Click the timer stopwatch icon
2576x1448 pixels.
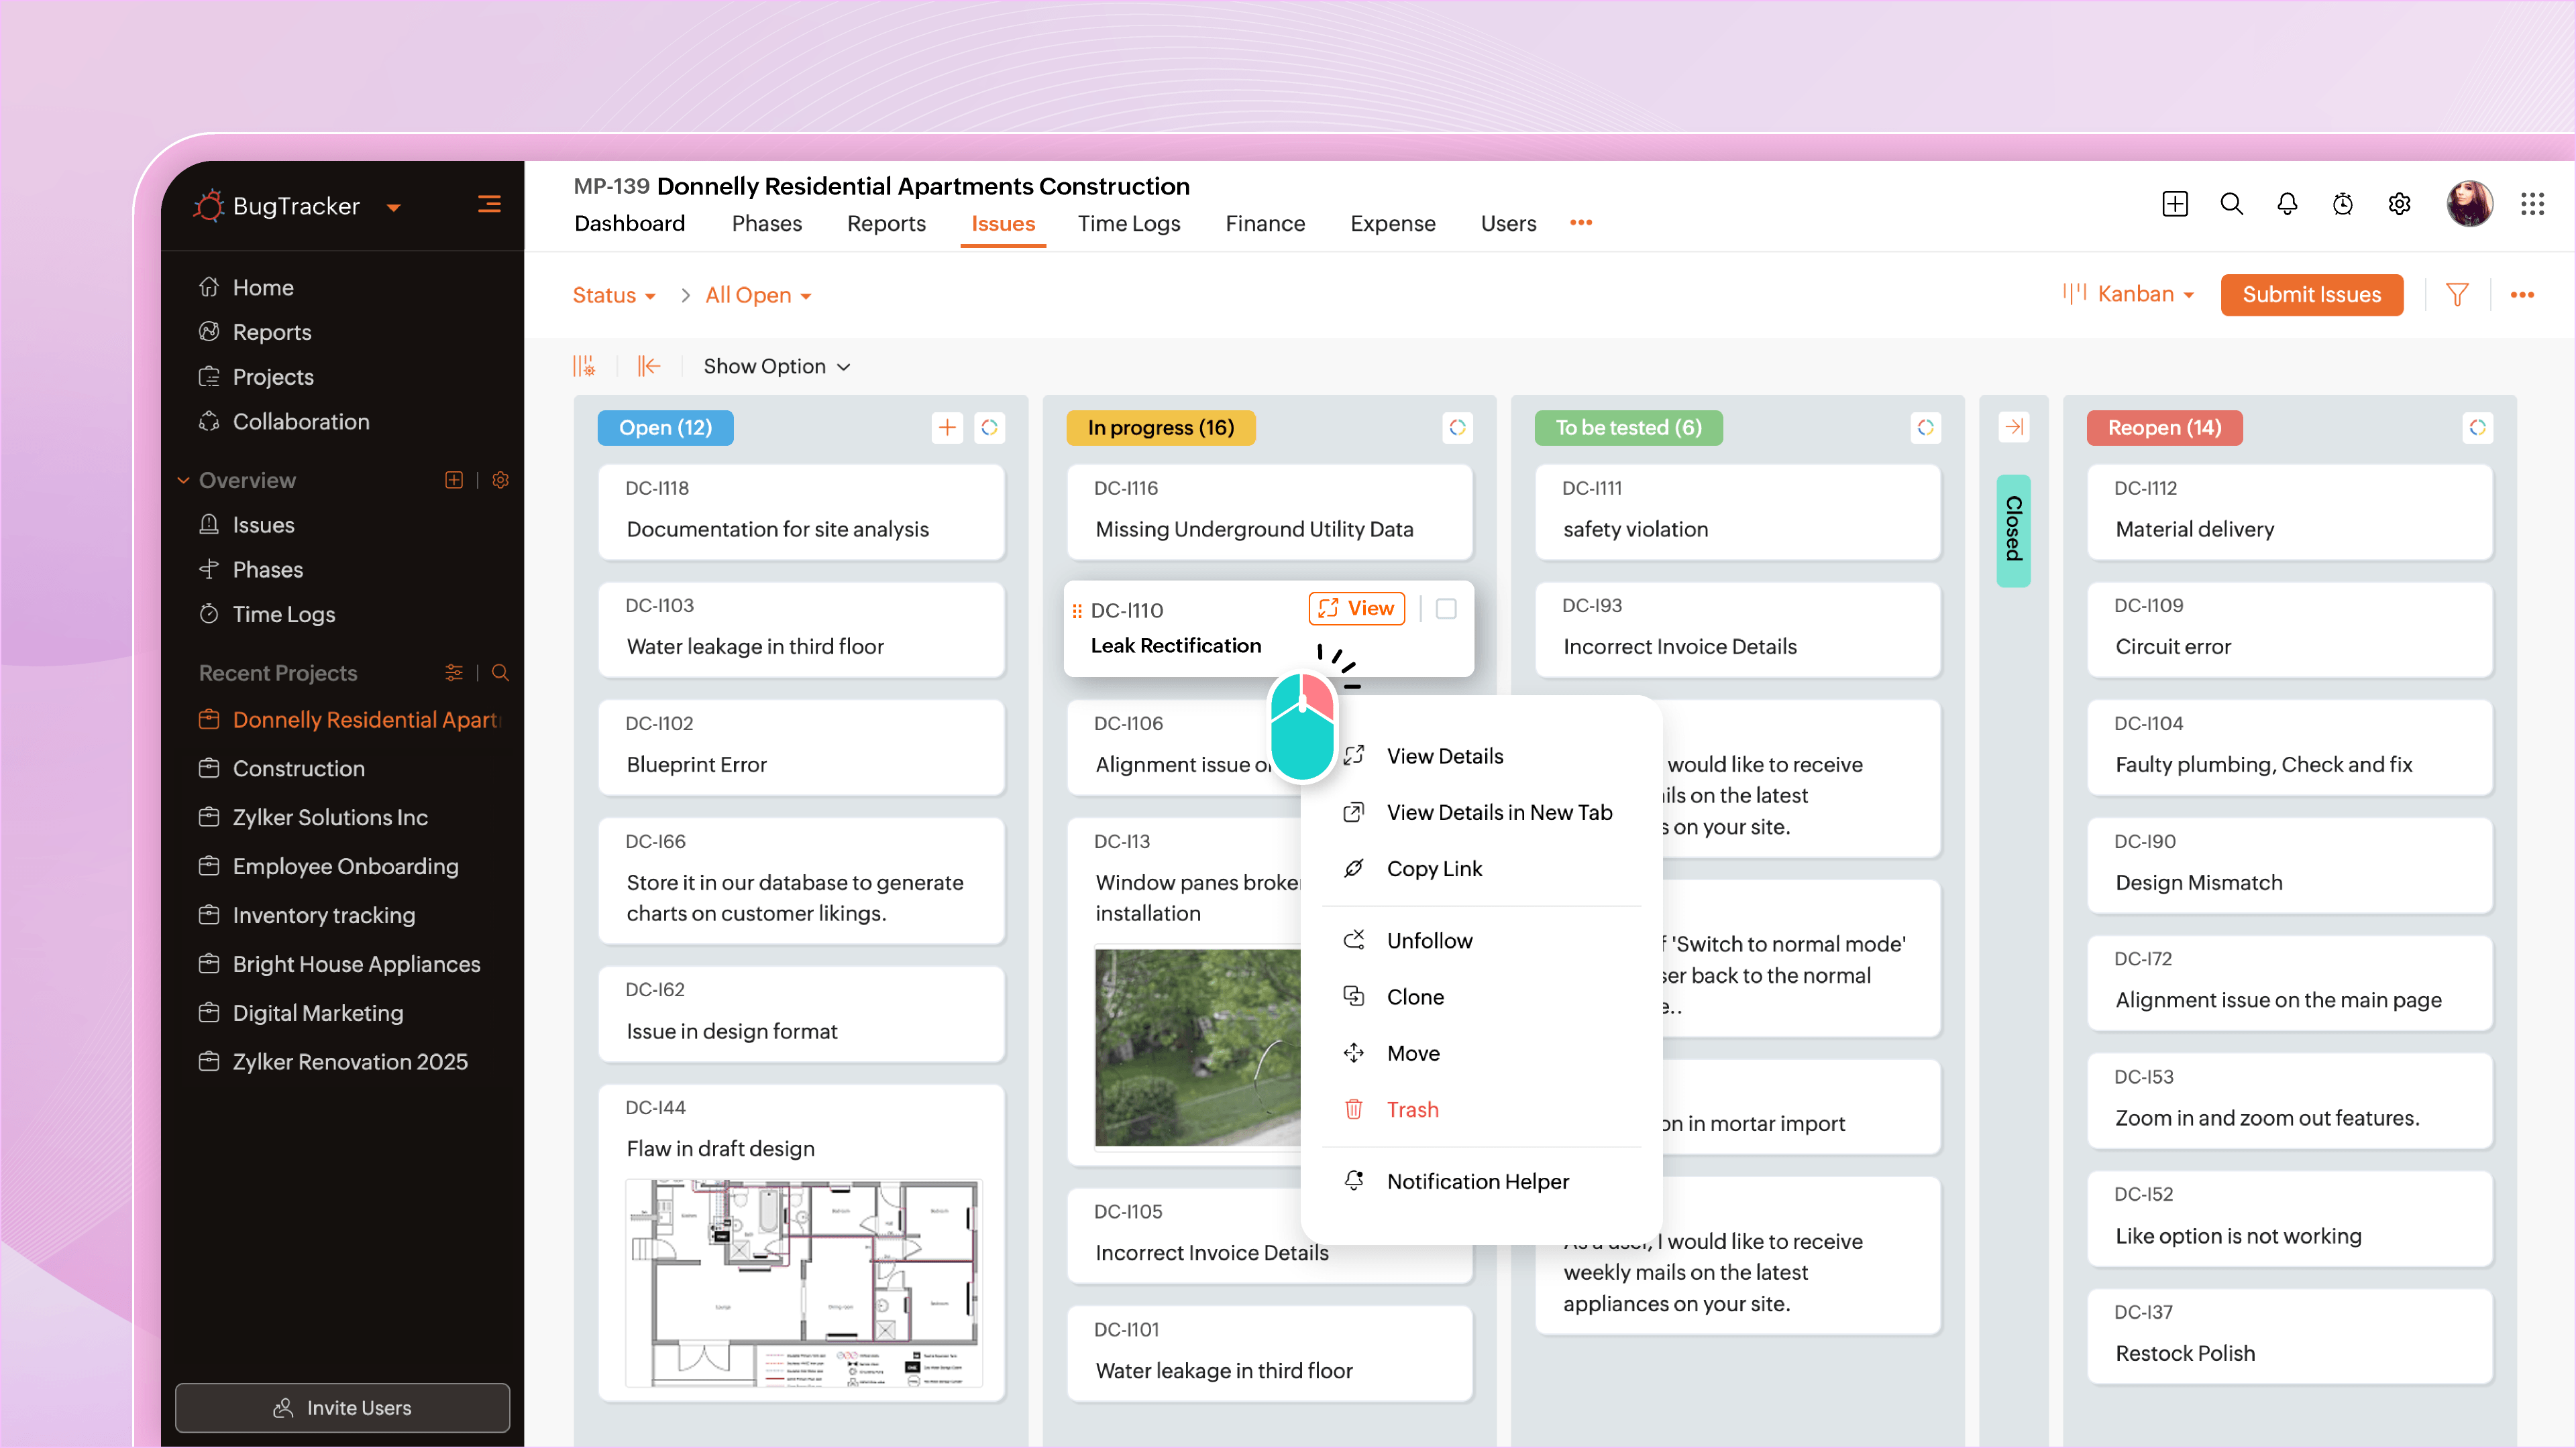2343,205
